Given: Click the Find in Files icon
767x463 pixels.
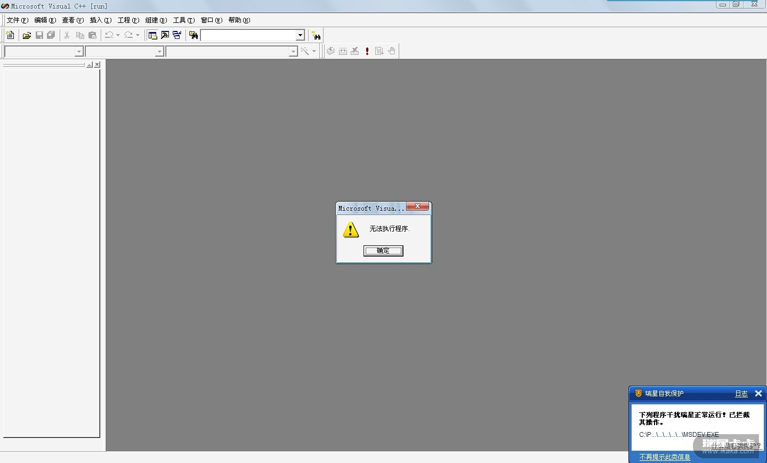Looking at the screenshot, I should [x=193, y=35].
